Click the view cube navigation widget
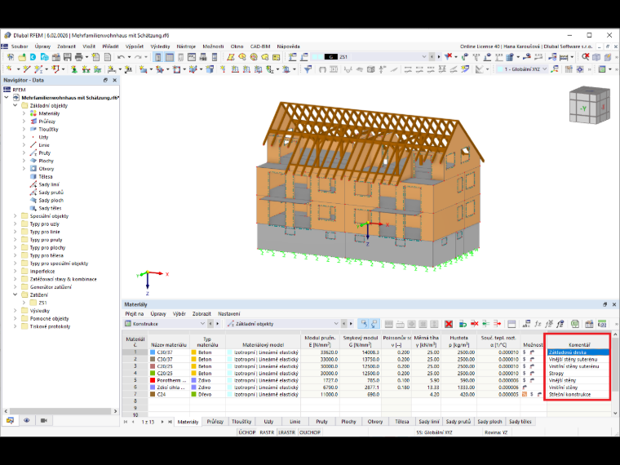 (589, 104)
